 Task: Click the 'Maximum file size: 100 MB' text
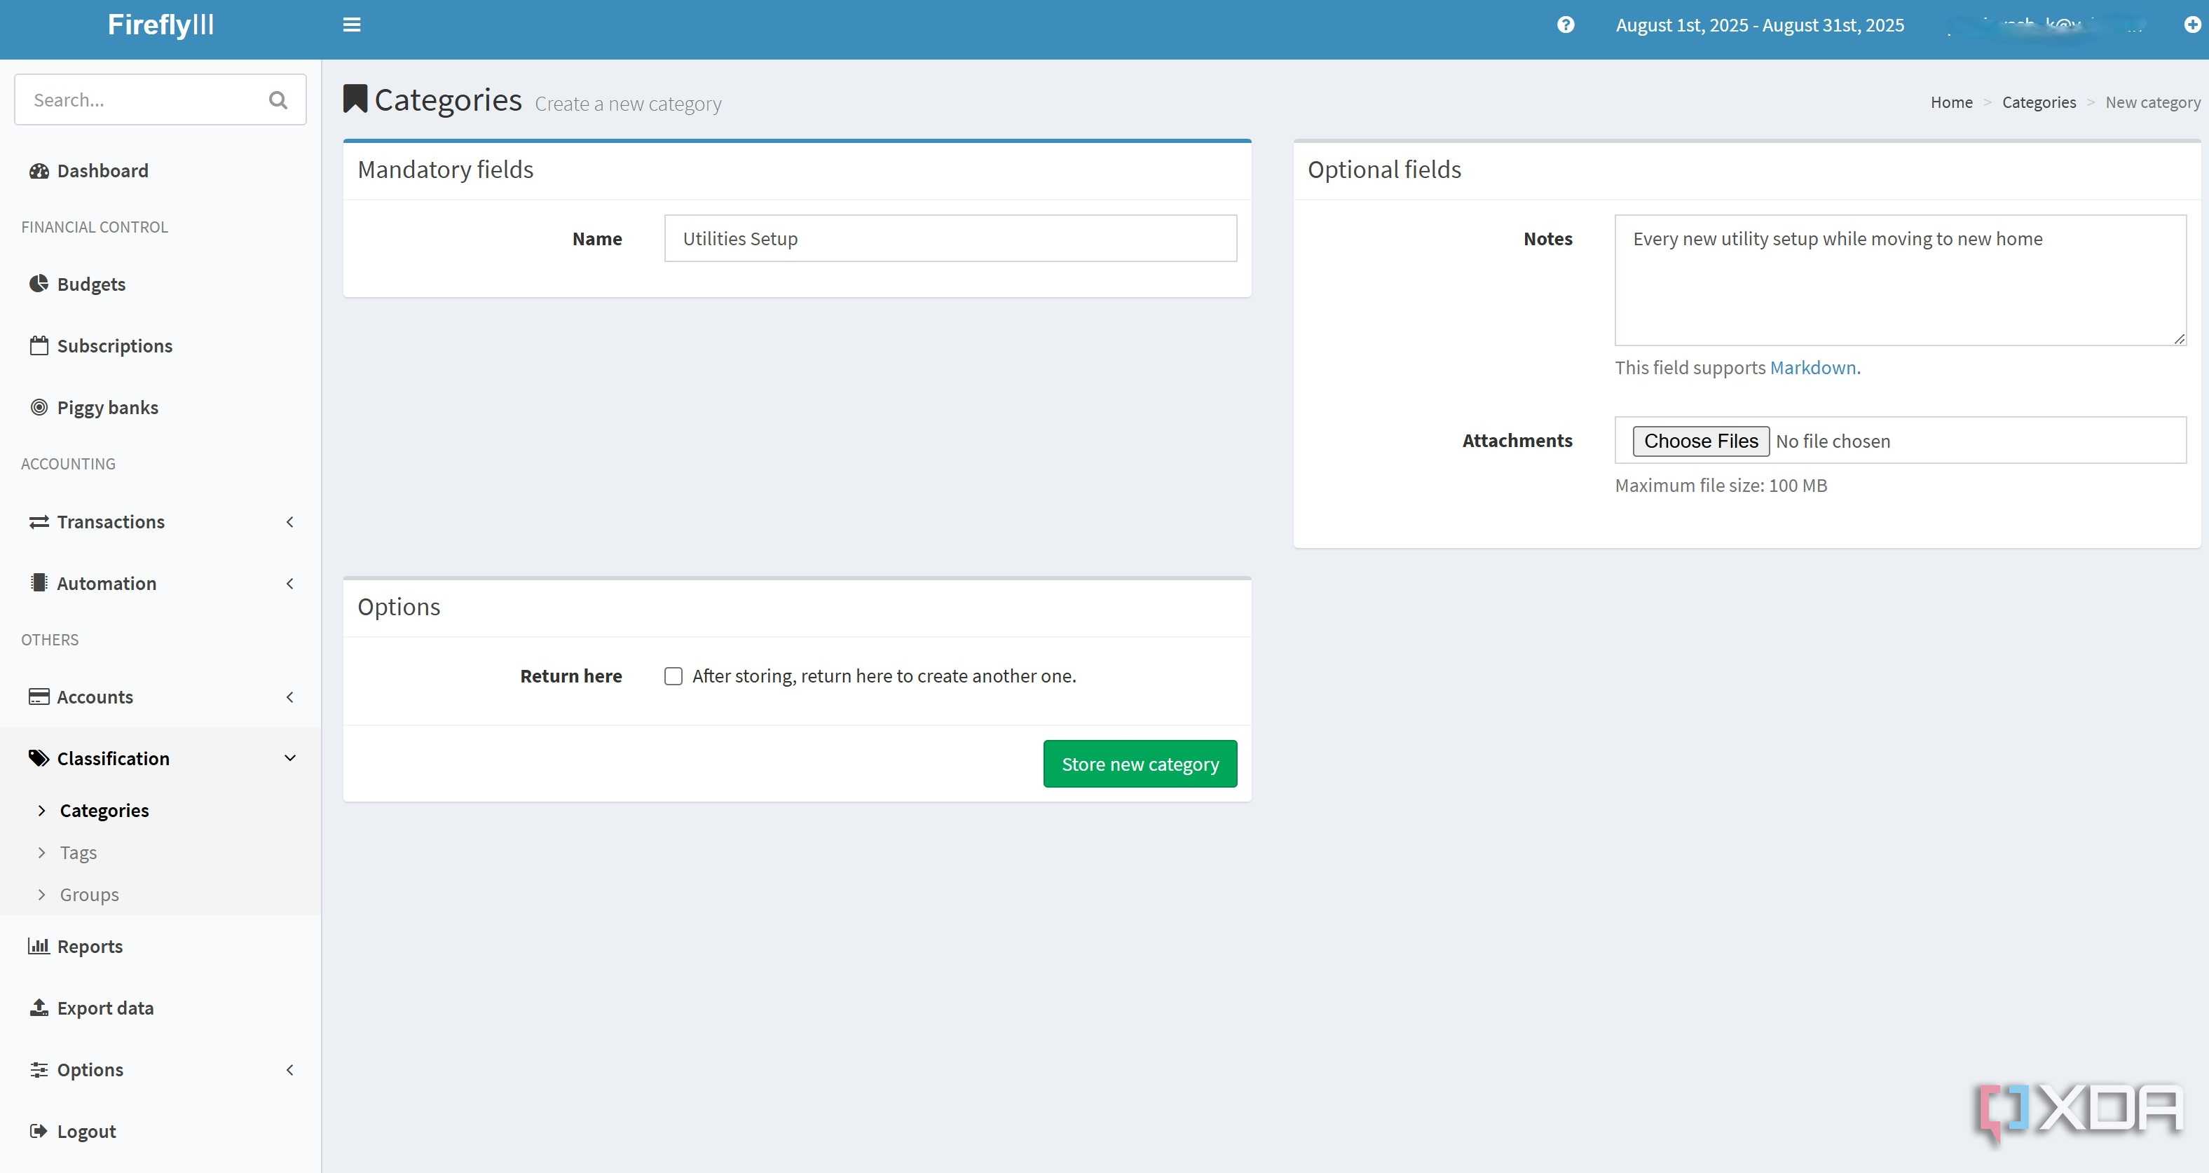[1721, 486]
